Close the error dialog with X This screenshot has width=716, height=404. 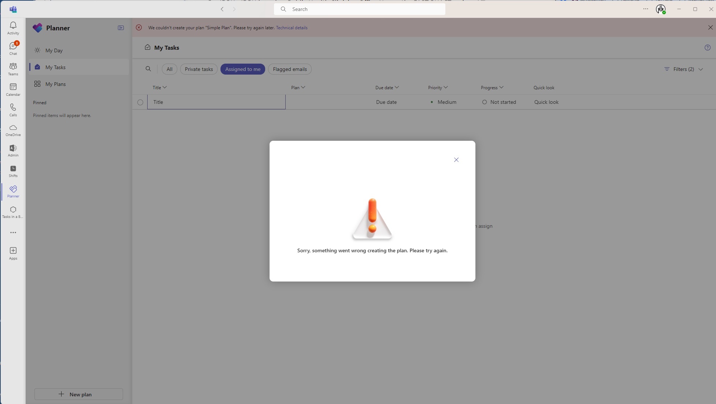(x=456, y=160)
